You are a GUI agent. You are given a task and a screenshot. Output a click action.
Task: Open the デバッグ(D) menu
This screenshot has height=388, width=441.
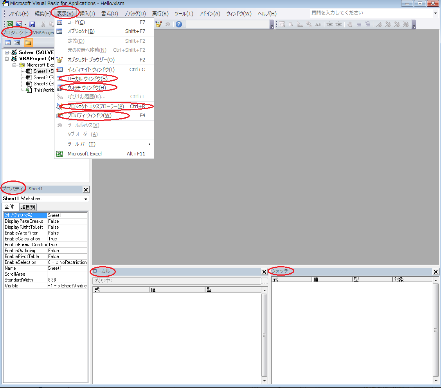click(135, 13)
